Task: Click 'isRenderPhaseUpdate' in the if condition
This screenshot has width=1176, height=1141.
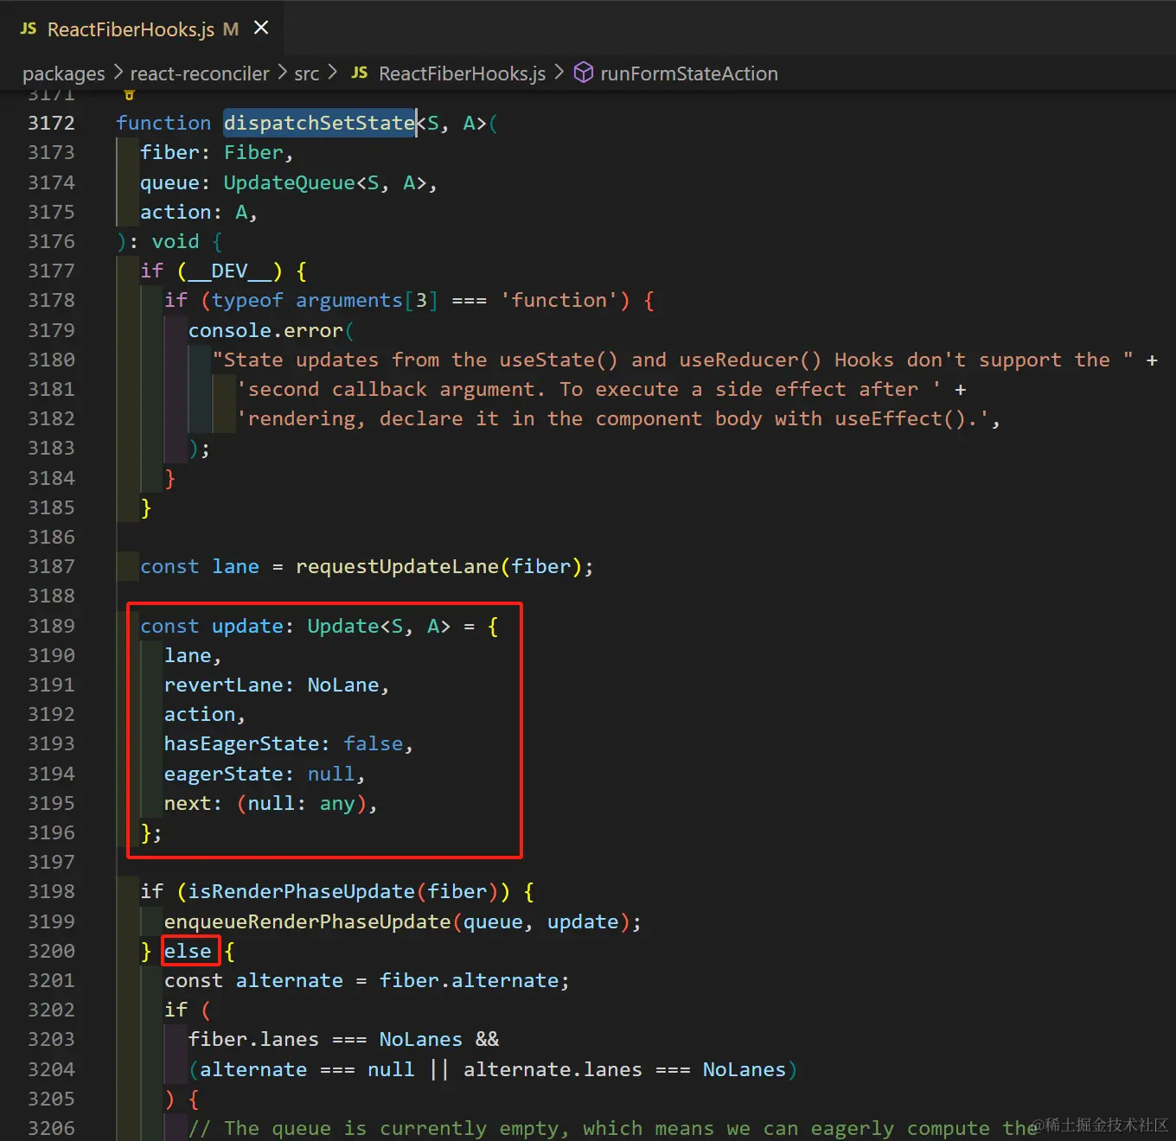Action: (x=302, y=891)
